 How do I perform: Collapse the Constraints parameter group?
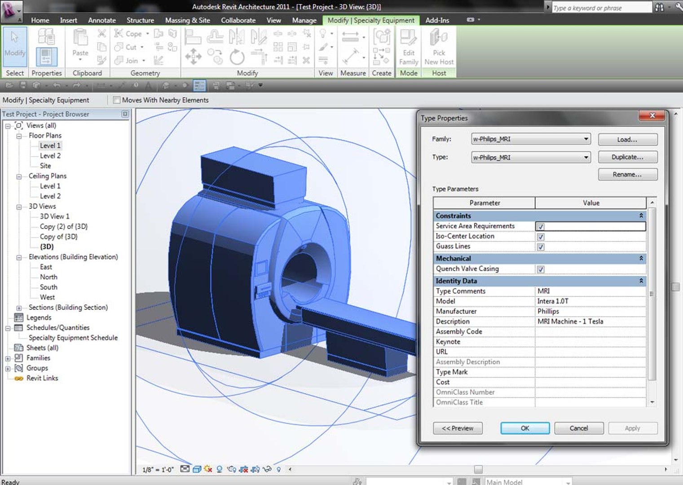click(x=641, y=216)
